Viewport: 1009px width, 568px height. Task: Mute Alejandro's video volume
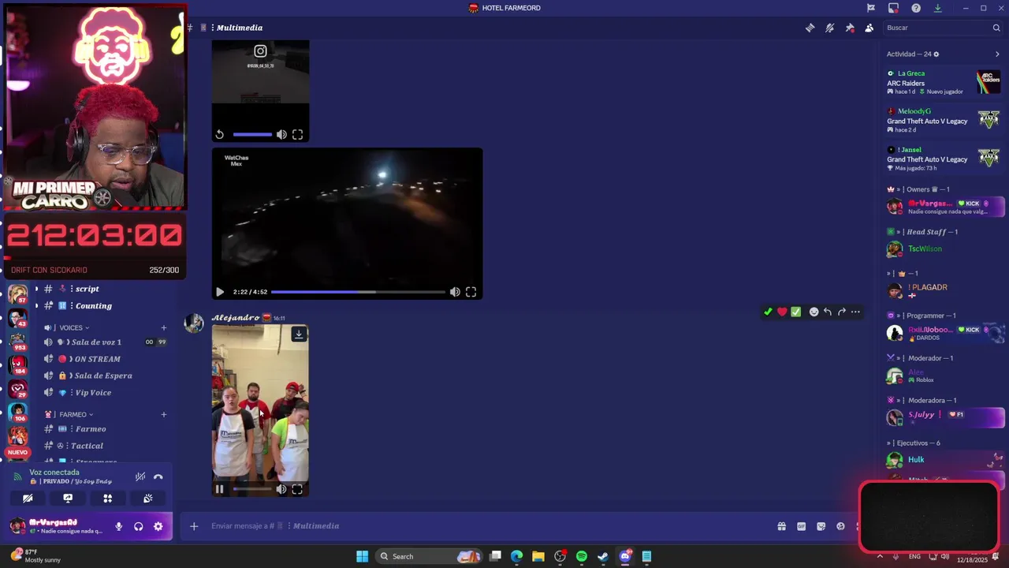pos(281,489)
